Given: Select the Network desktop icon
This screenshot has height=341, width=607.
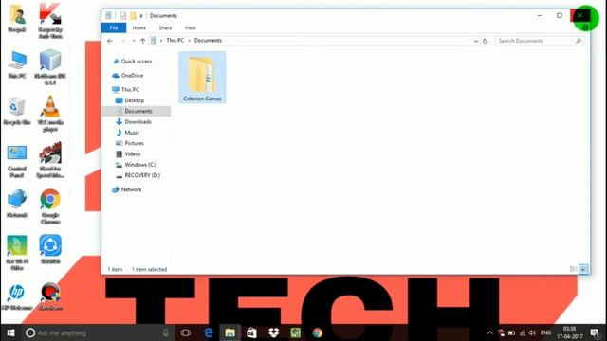Looking at the screenshot, I should (x=17, y=204).
